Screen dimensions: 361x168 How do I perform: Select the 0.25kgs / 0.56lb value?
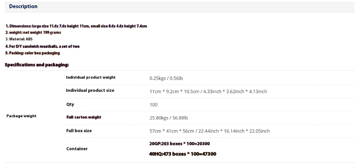(x=166, y=78)
